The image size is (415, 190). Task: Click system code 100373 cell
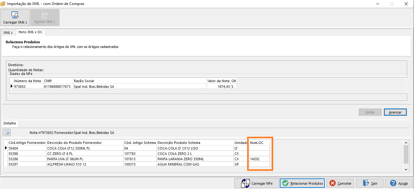click(x=140, y=164)
